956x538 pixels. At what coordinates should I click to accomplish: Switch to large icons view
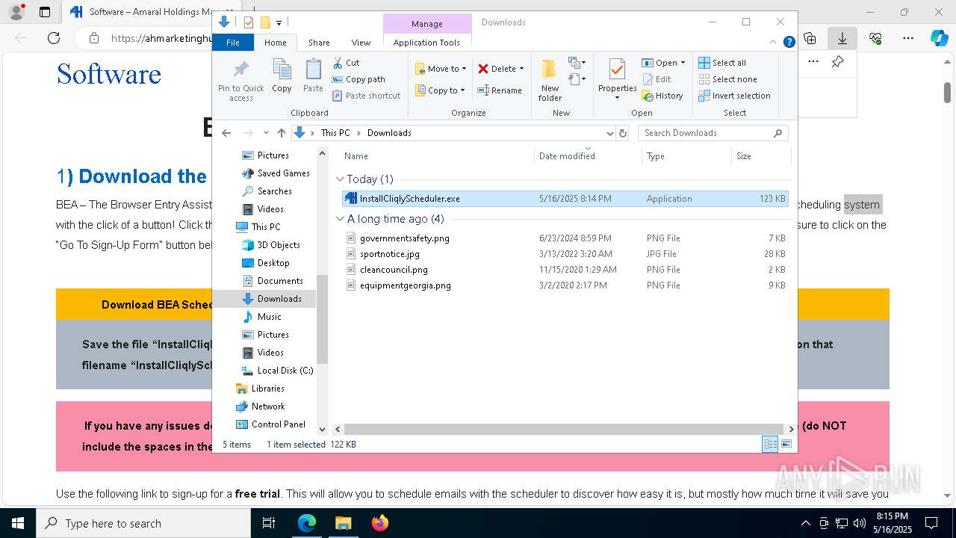pyautogui.click(x=786, y=444)
